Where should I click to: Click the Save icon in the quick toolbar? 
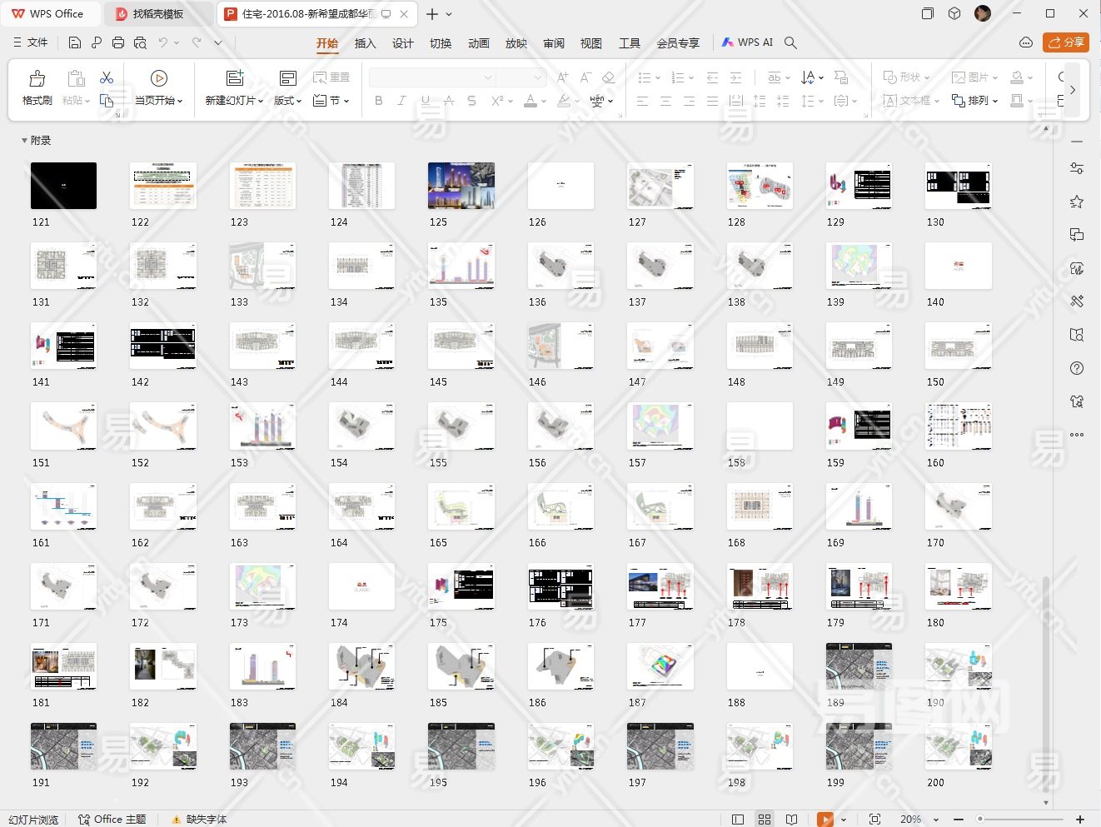click(x=75, y=42)
